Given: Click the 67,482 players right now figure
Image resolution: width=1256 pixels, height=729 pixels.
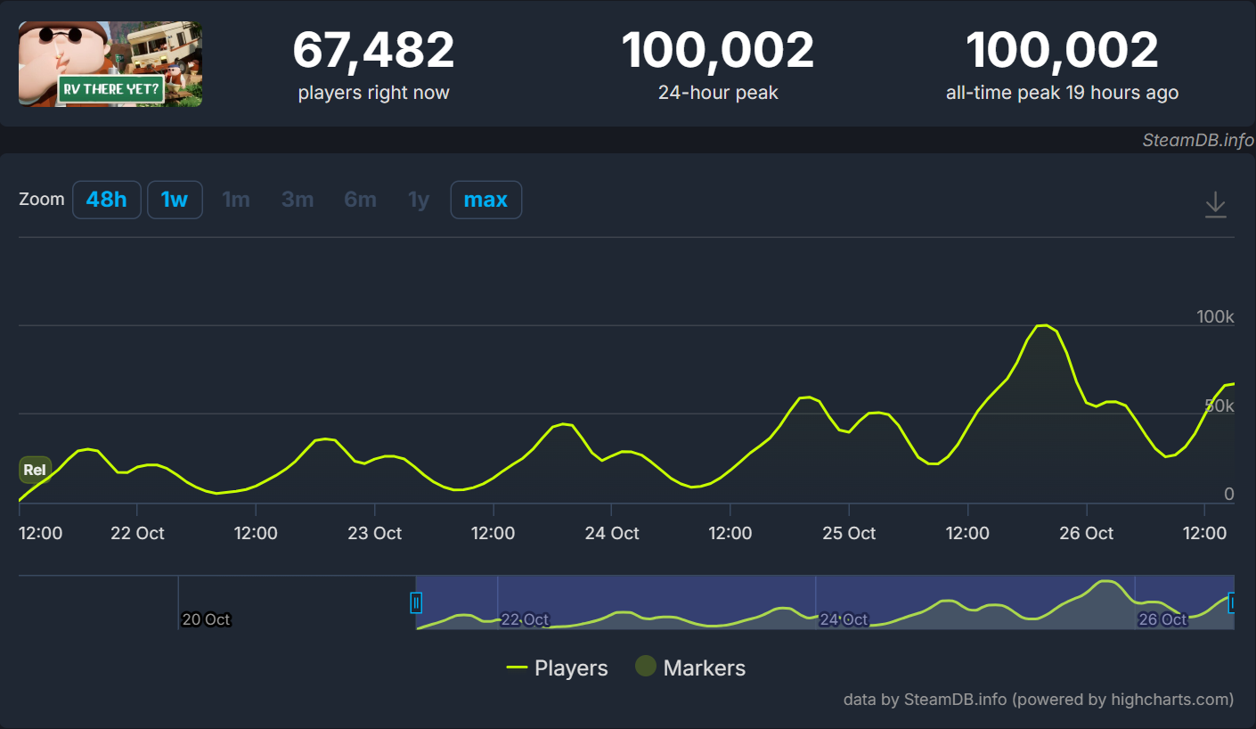Looking at the screenshot, I should pos(373,50).
